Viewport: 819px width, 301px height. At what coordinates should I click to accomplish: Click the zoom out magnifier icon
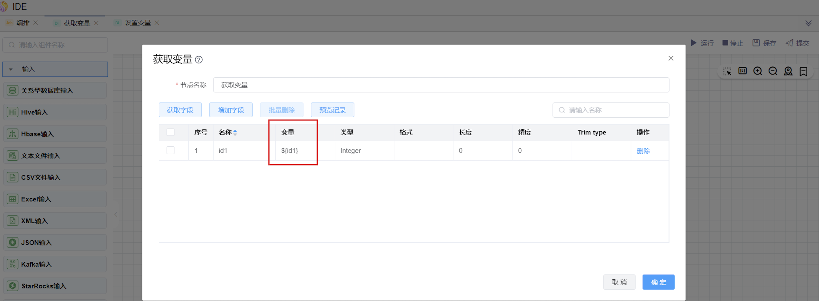772,71
